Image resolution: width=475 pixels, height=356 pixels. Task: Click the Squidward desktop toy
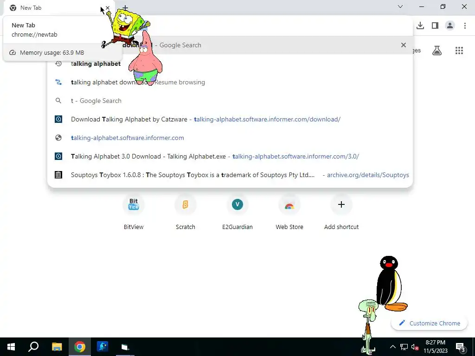[368, 326]
